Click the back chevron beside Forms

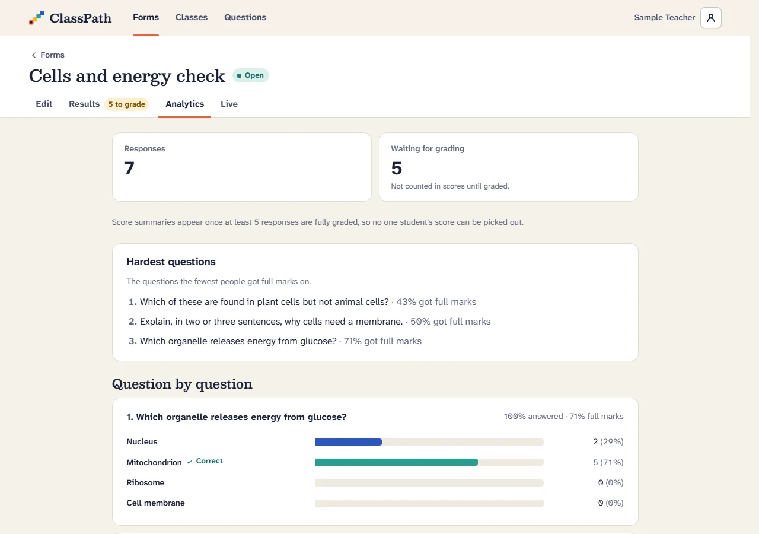pos(34,55)
